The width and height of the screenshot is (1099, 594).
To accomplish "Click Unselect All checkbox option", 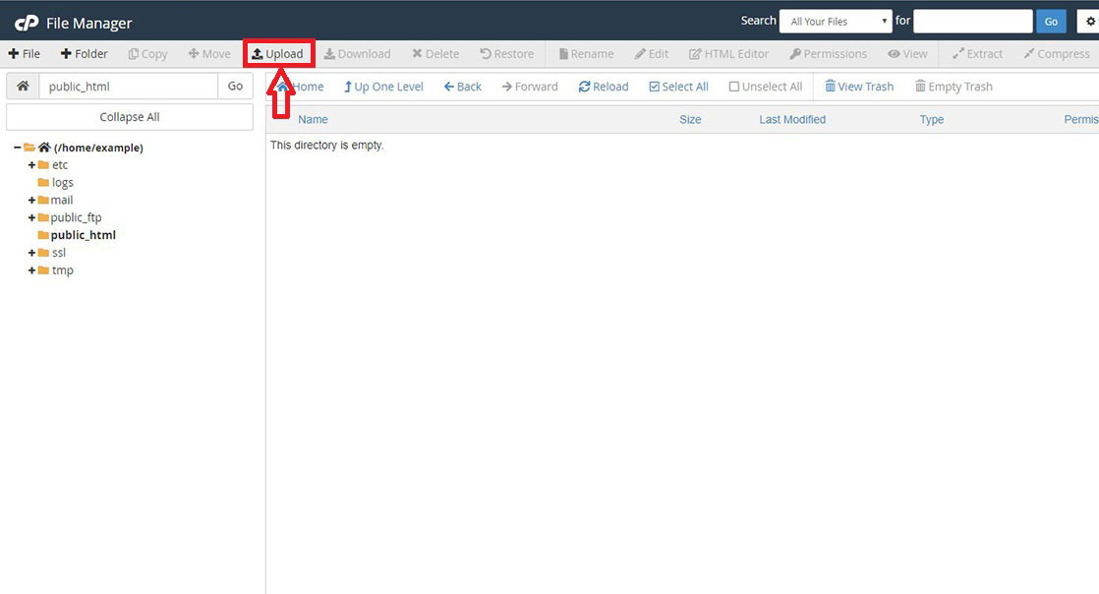I will tap(766, 87).
